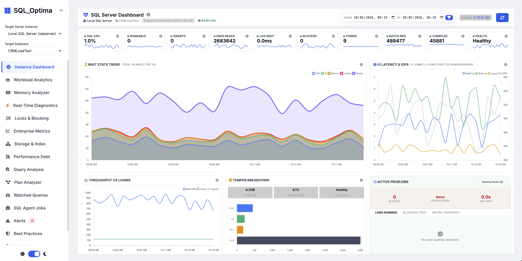This screenshot has height=261, width=522.
Task: Click the Query Analysis magnifier icon
Action: (8, 170)
